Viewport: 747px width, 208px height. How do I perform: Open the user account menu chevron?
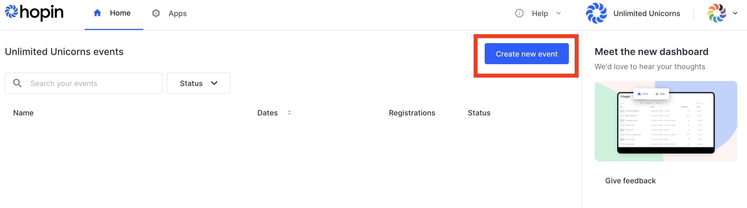click(735, 13)
